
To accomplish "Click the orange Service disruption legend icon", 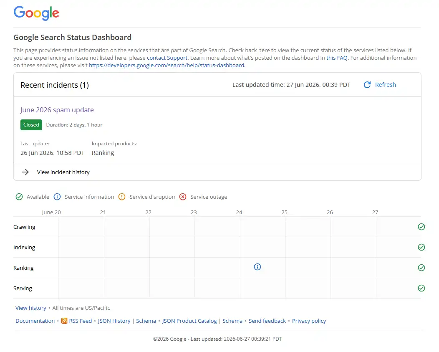I will [122, 197].
